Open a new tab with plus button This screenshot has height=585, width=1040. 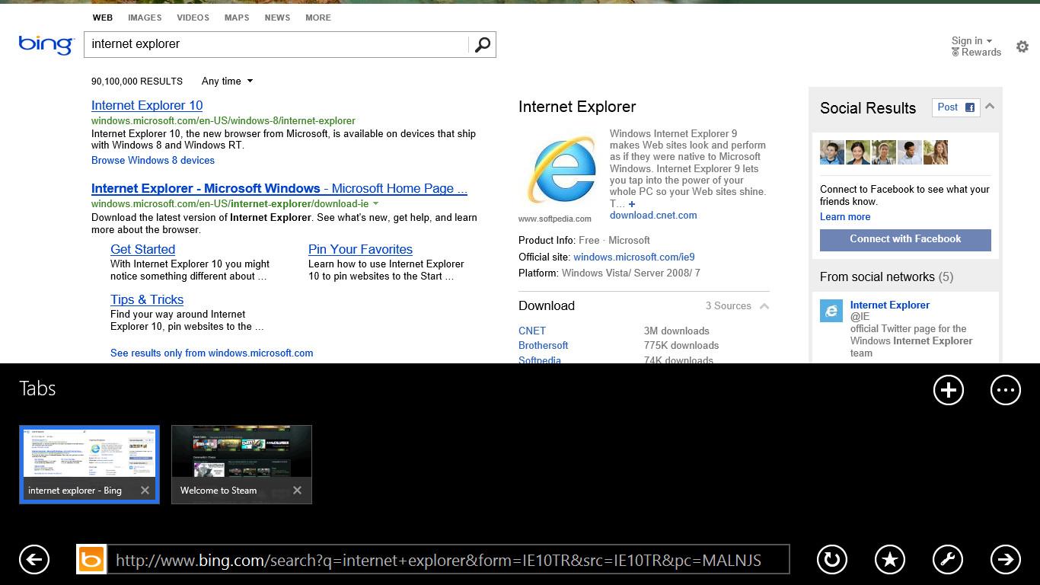click(x=949, y=390)
